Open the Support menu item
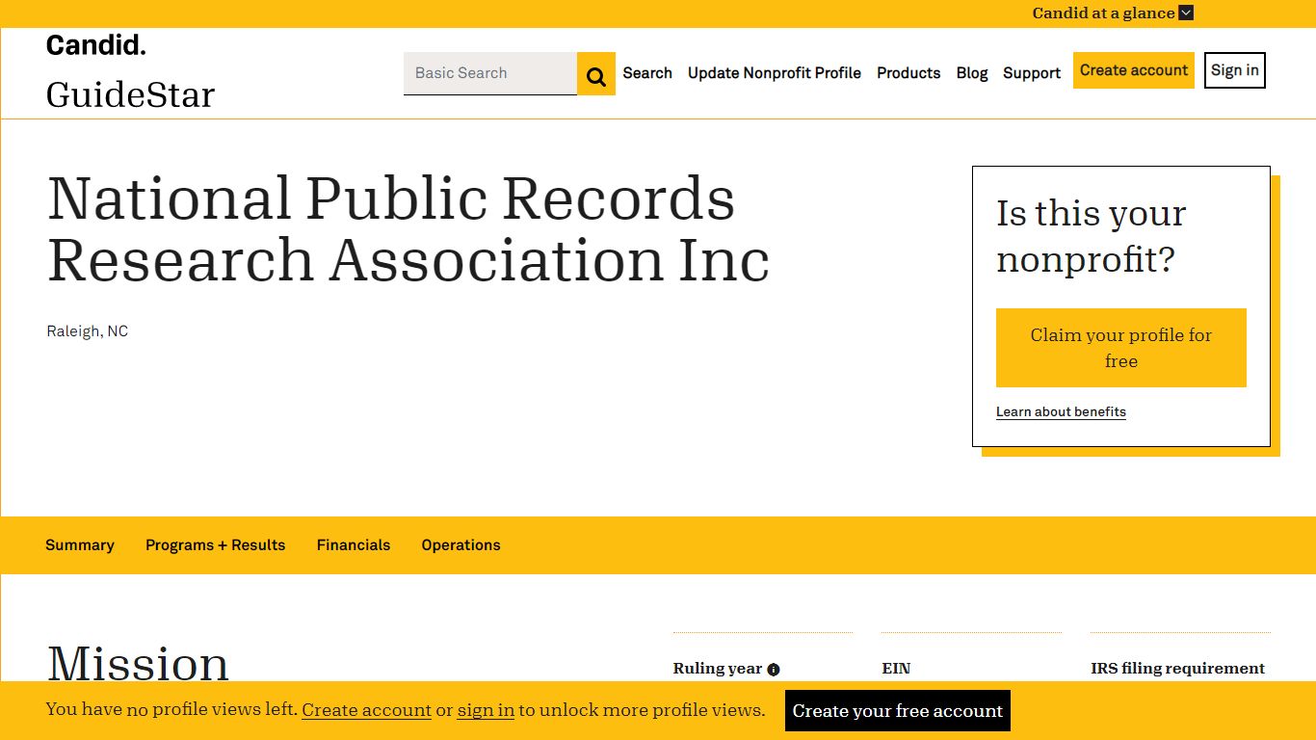The height and width of the screenshot is (740, 1316). (1032, 73)
